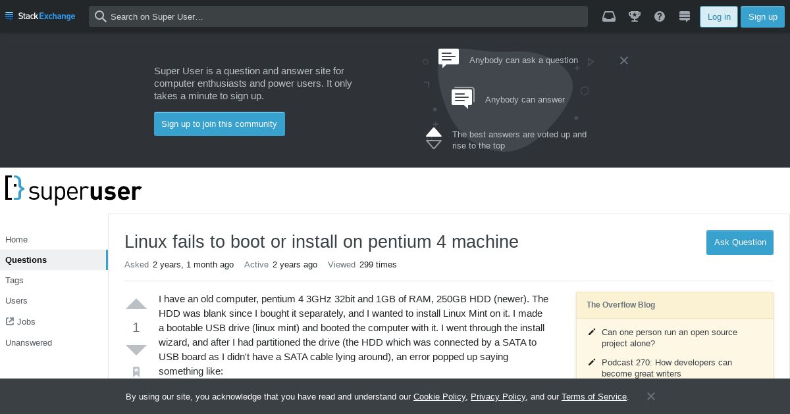Select Questions in sidebar
The height and width of the screenshot is (414, 790).
(x=53, y=260)
